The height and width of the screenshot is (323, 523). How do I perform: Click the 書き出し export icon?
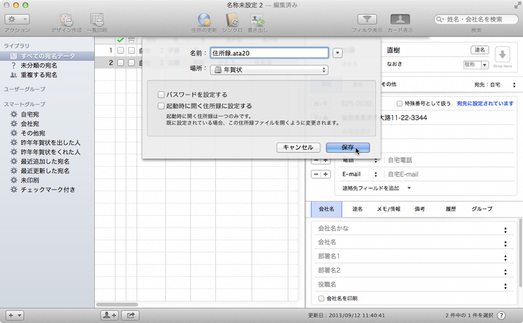point(257,19)
